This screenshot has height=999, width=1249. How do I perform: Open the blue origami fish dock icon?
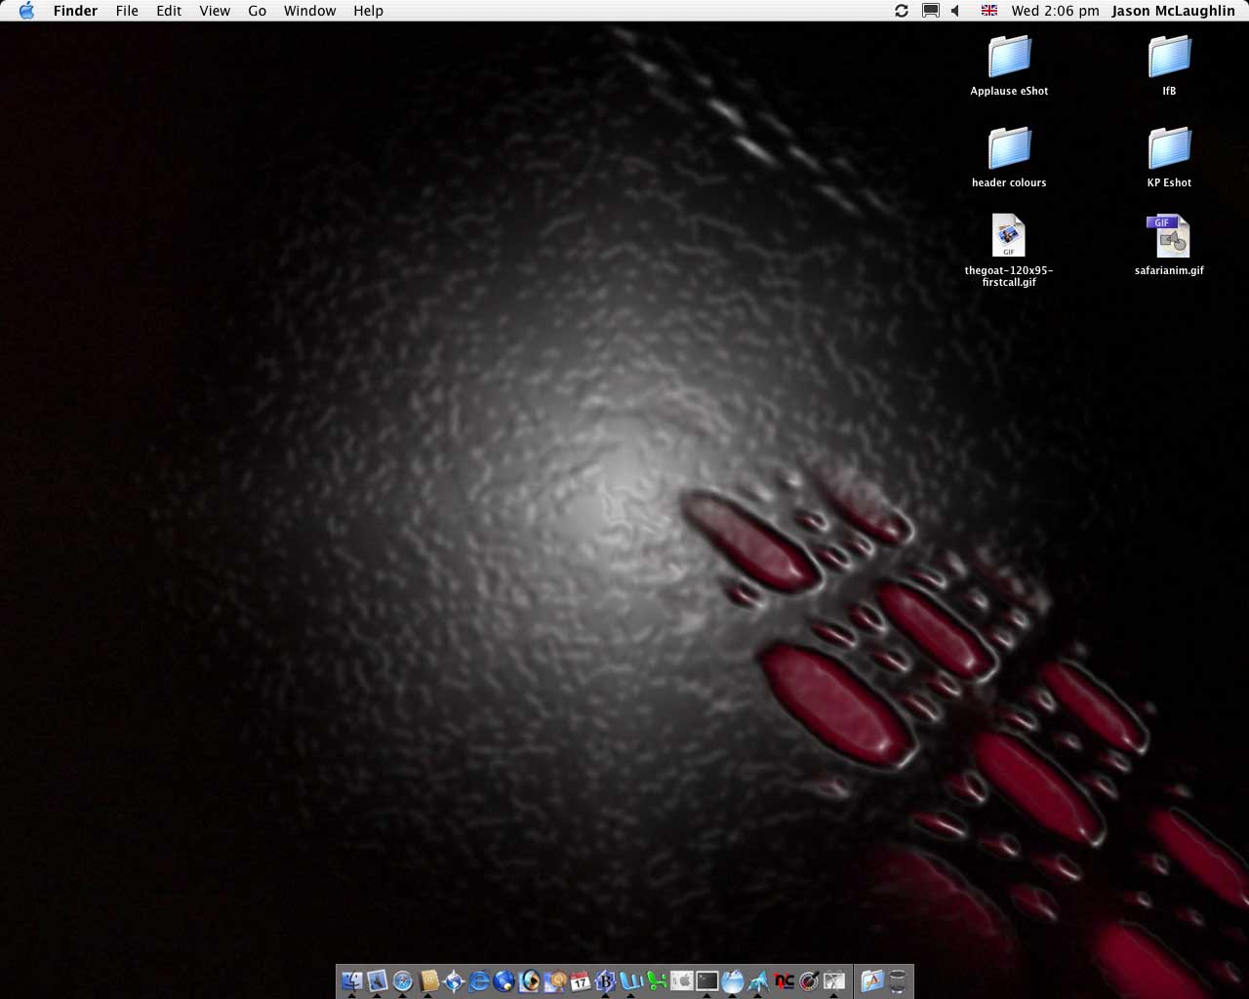click(x=757, y=980)
